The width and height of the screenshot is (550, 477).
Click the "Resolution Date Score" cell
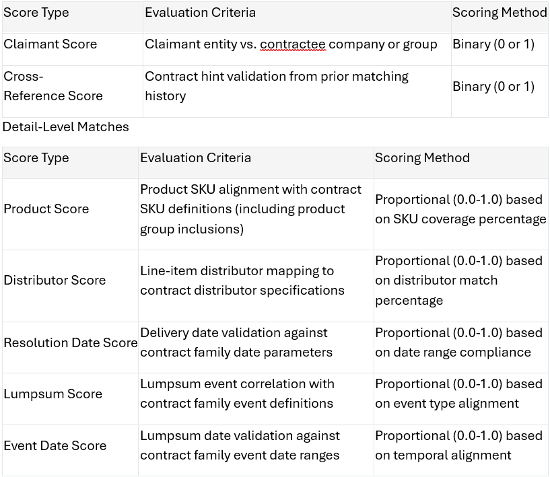point(70,343)
